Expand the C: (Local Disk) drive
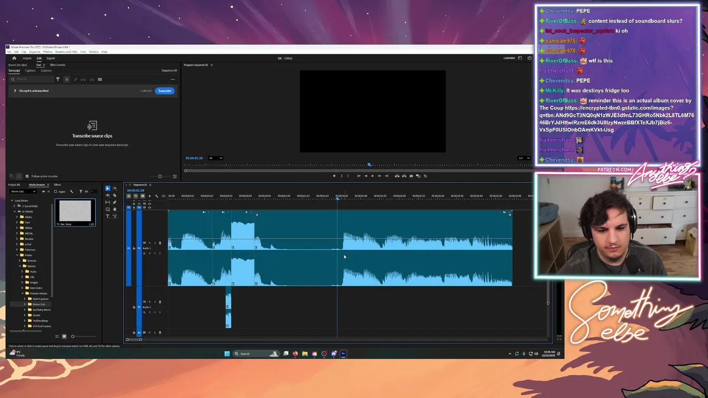This screenshot has width=708, height=398. [x=14, y=206]
